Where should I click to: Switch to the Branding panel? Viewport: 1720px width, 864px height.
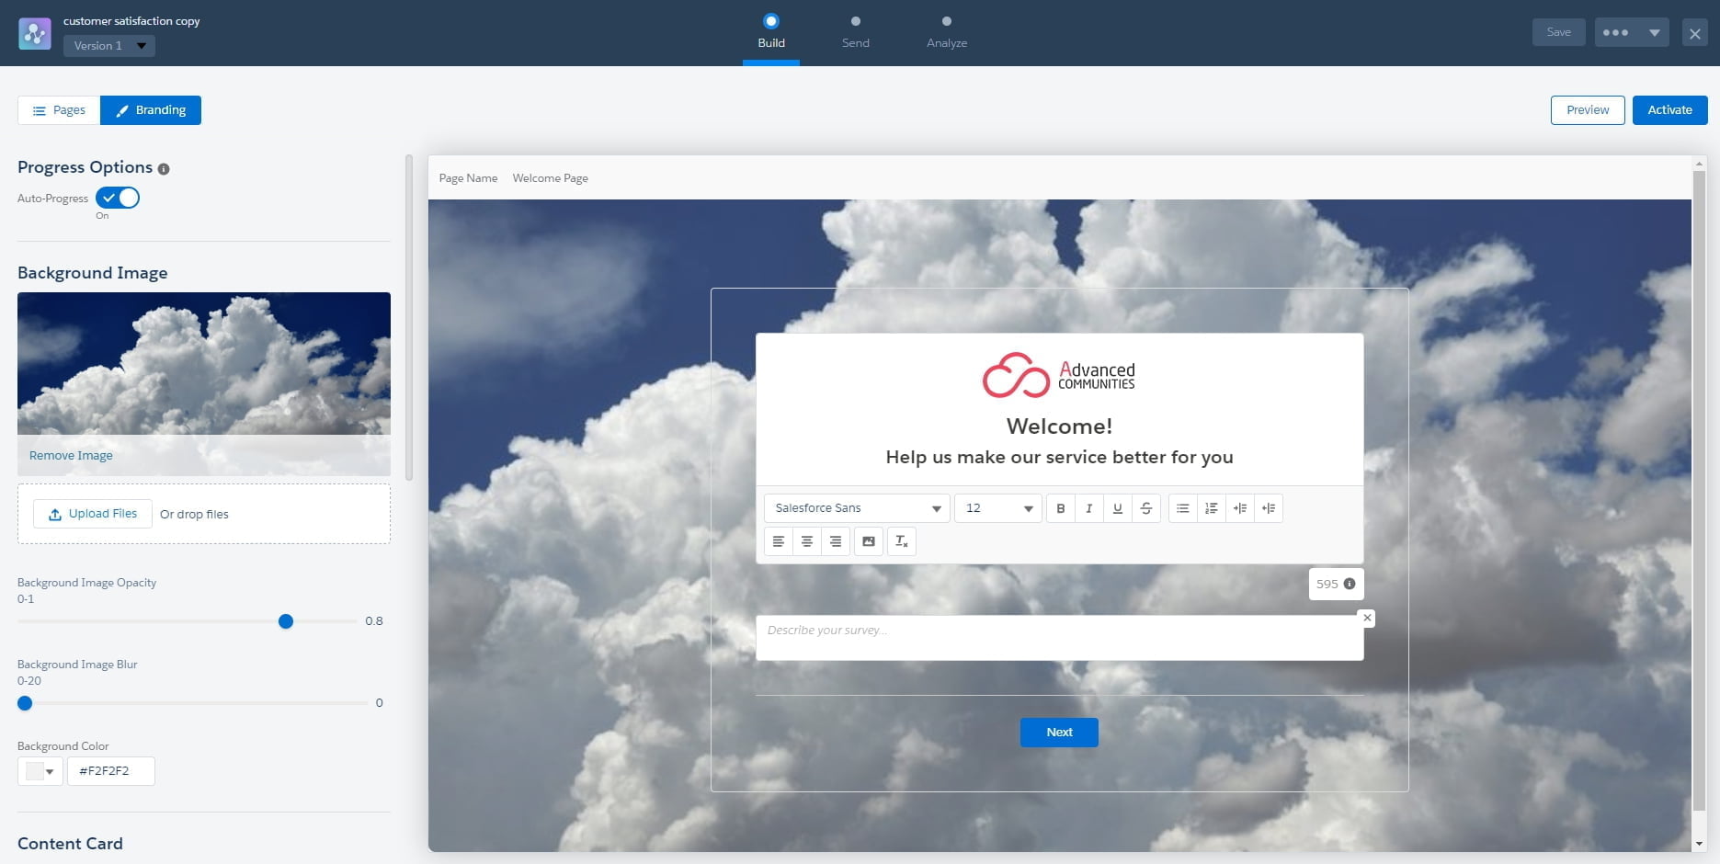pyautogui.click(x=151, y=109)
